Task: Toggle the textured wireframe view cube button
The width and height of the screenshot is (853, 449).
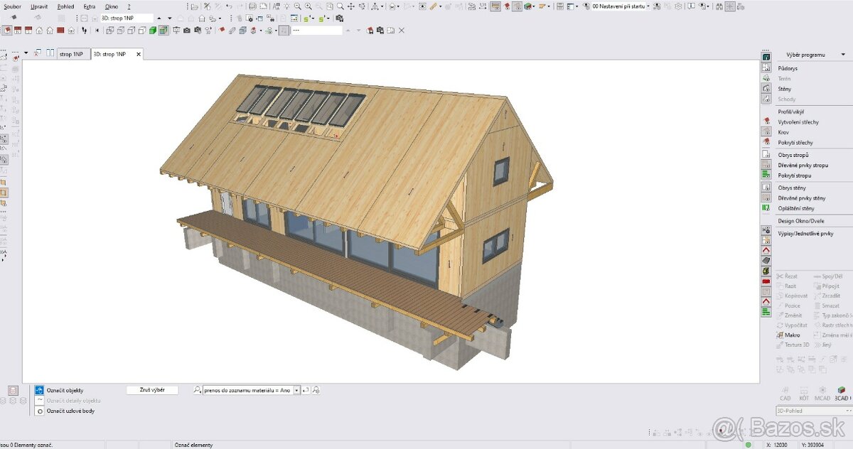Action: click(x=163, y=31)
